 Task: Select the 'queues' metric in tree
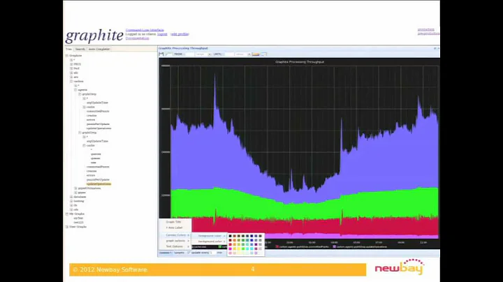click(x=95, y=158)
